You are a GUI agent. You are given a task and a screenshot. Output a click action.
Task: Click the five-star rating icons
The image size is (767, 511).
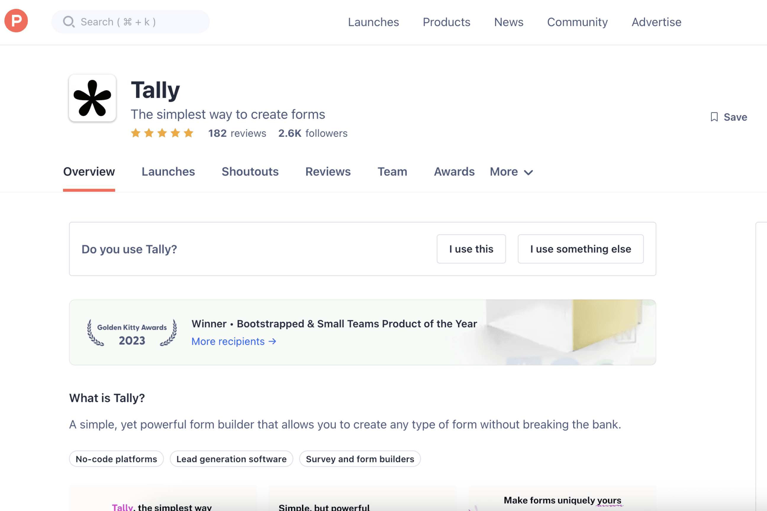click(x=162, y=133)
